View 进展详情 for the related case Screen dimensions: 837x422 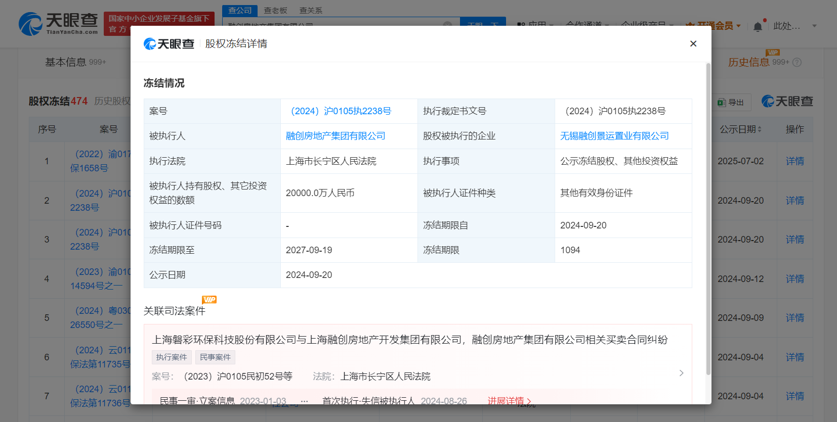click(510, 401)
